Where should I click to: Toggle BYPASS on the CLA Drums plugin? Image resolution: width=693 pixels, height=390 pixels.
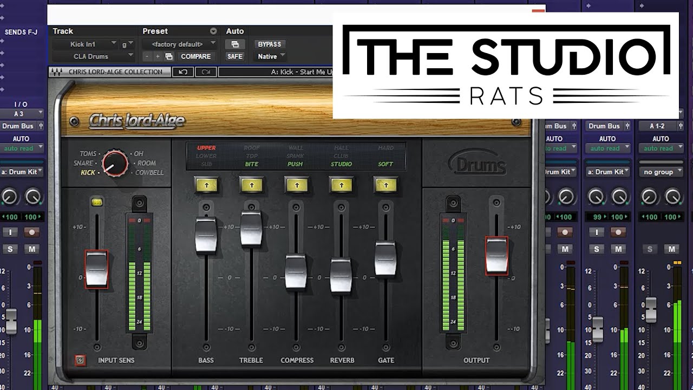pos(269,44)
